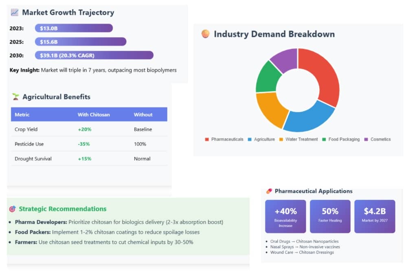The width and height of the screenshot is (417, 278).
Task: Click the chart icon beside Market Growth Trajectory
Action: (15, 13)
